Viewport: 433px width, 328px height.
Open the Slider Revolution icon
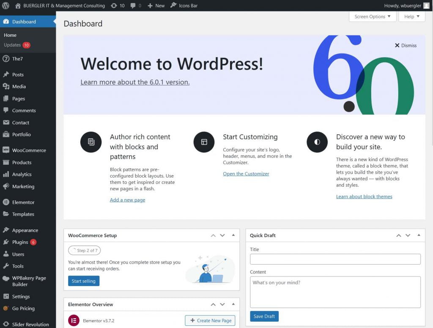click(6, 324)
